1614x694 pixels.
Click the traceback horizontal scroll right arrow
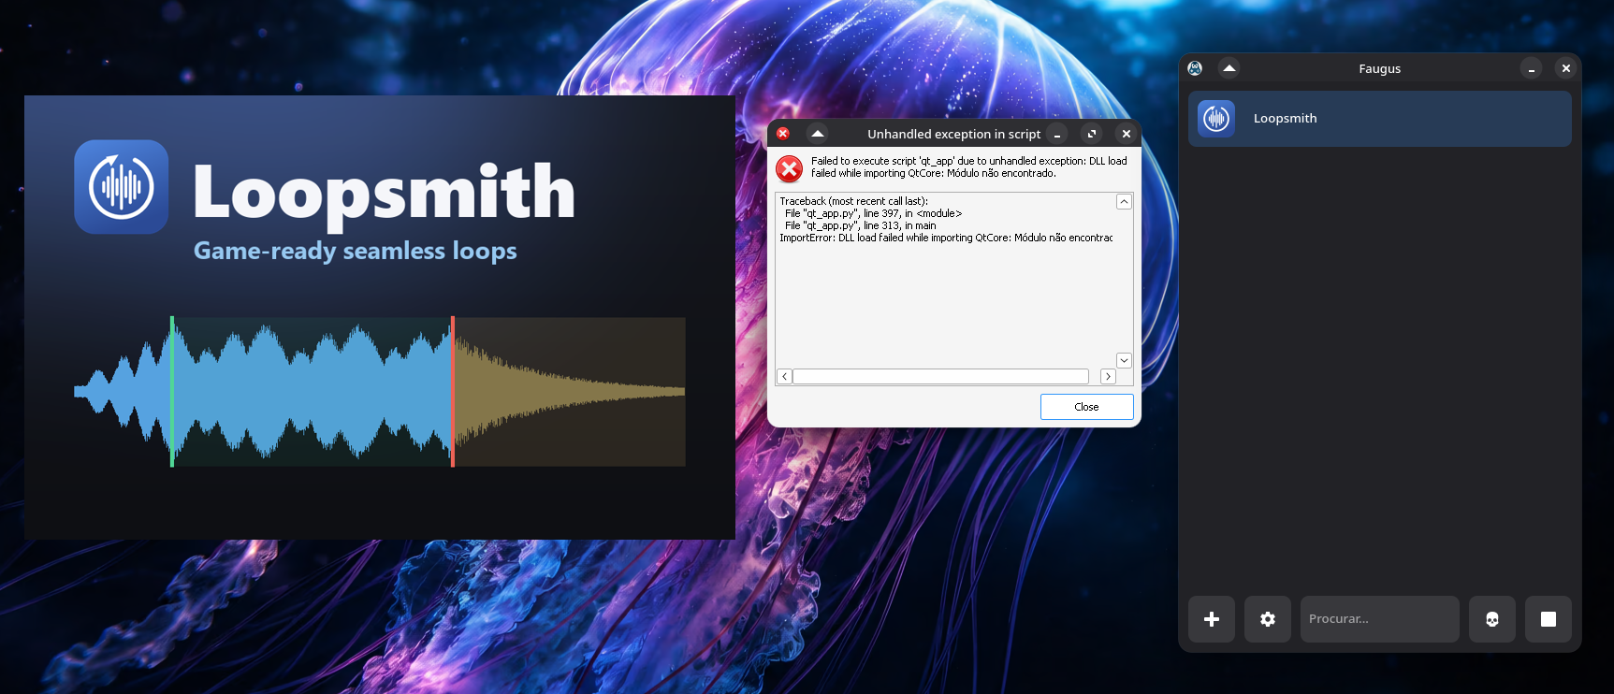click(x=1109, y=377)
